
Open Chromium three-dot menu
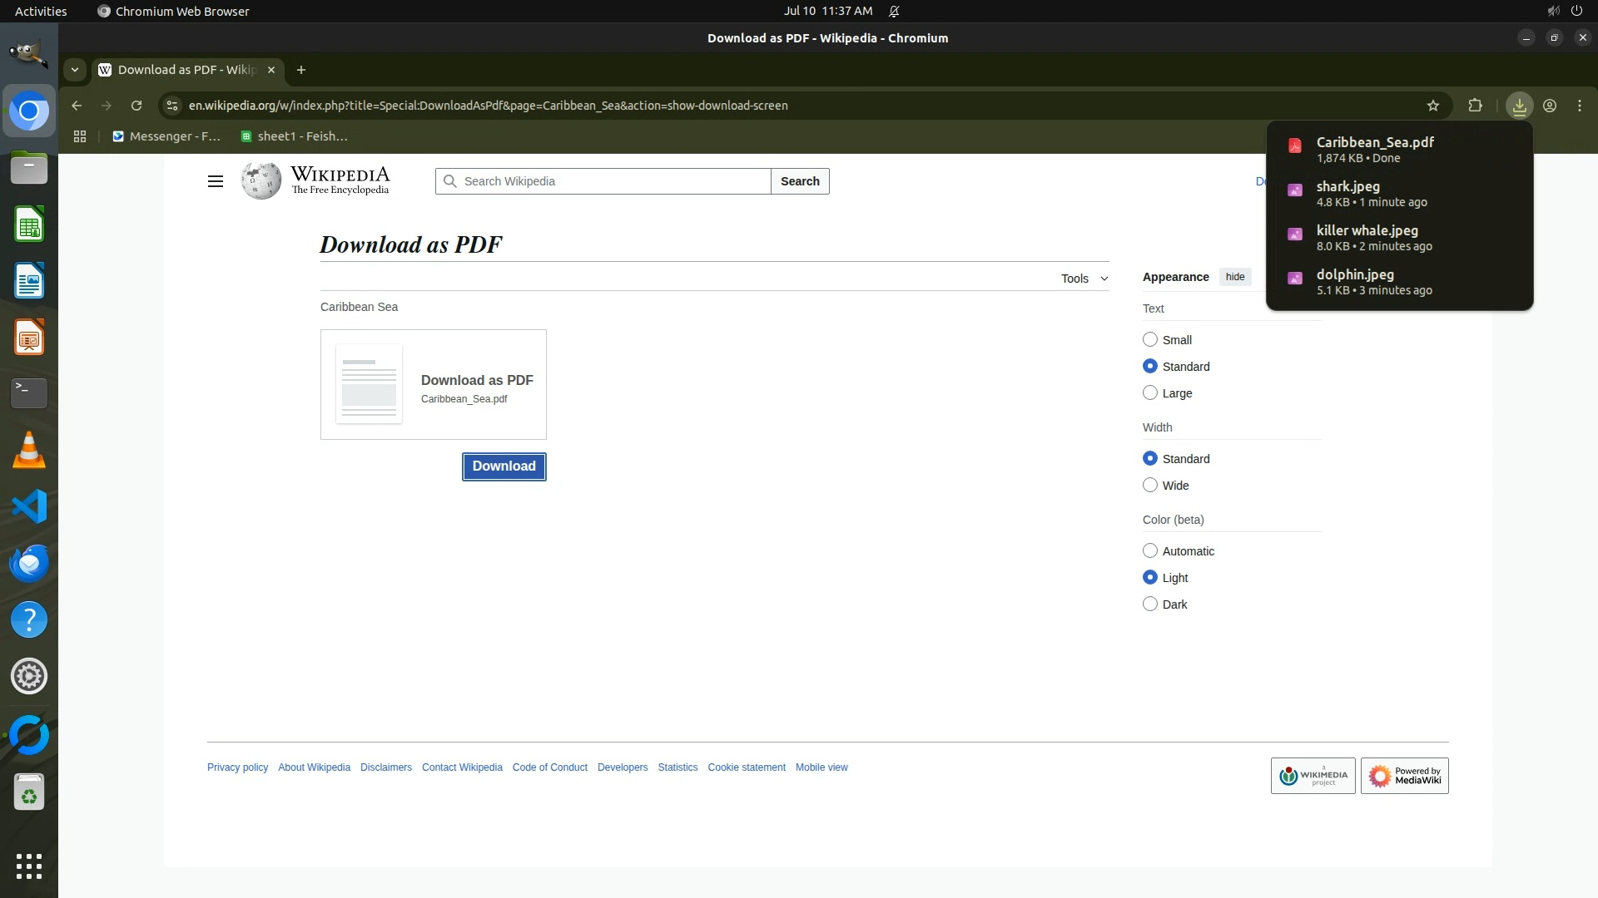1579,106
